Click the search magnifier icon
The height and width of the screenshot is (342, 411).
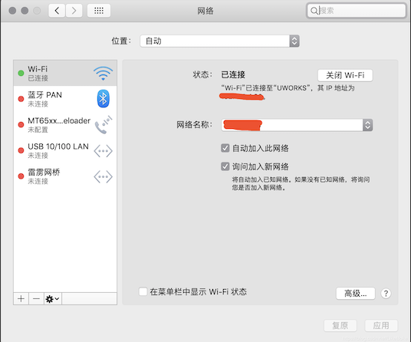click(314, 11)
